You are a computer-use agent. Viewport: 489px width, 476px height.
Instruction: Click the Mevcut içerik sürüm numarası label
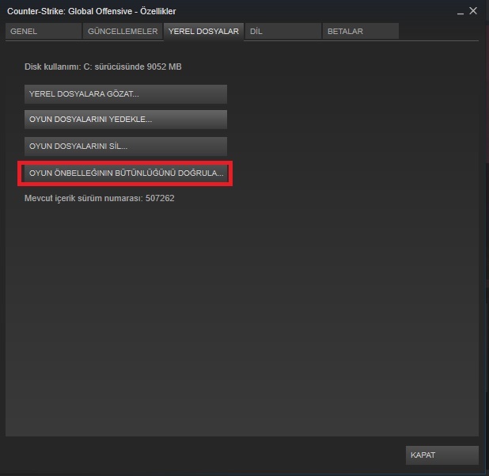[84, 199]
